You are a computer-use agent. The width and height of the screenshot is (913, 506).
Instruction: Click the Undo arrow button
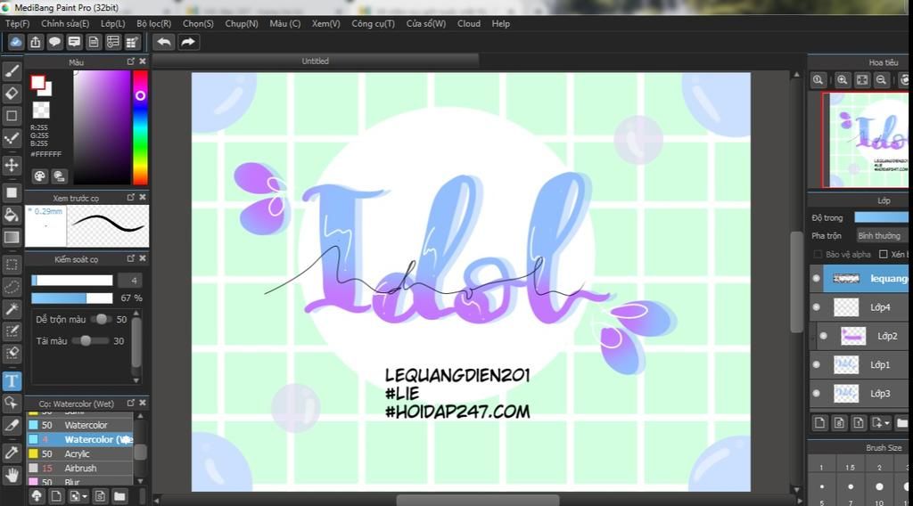164,42
